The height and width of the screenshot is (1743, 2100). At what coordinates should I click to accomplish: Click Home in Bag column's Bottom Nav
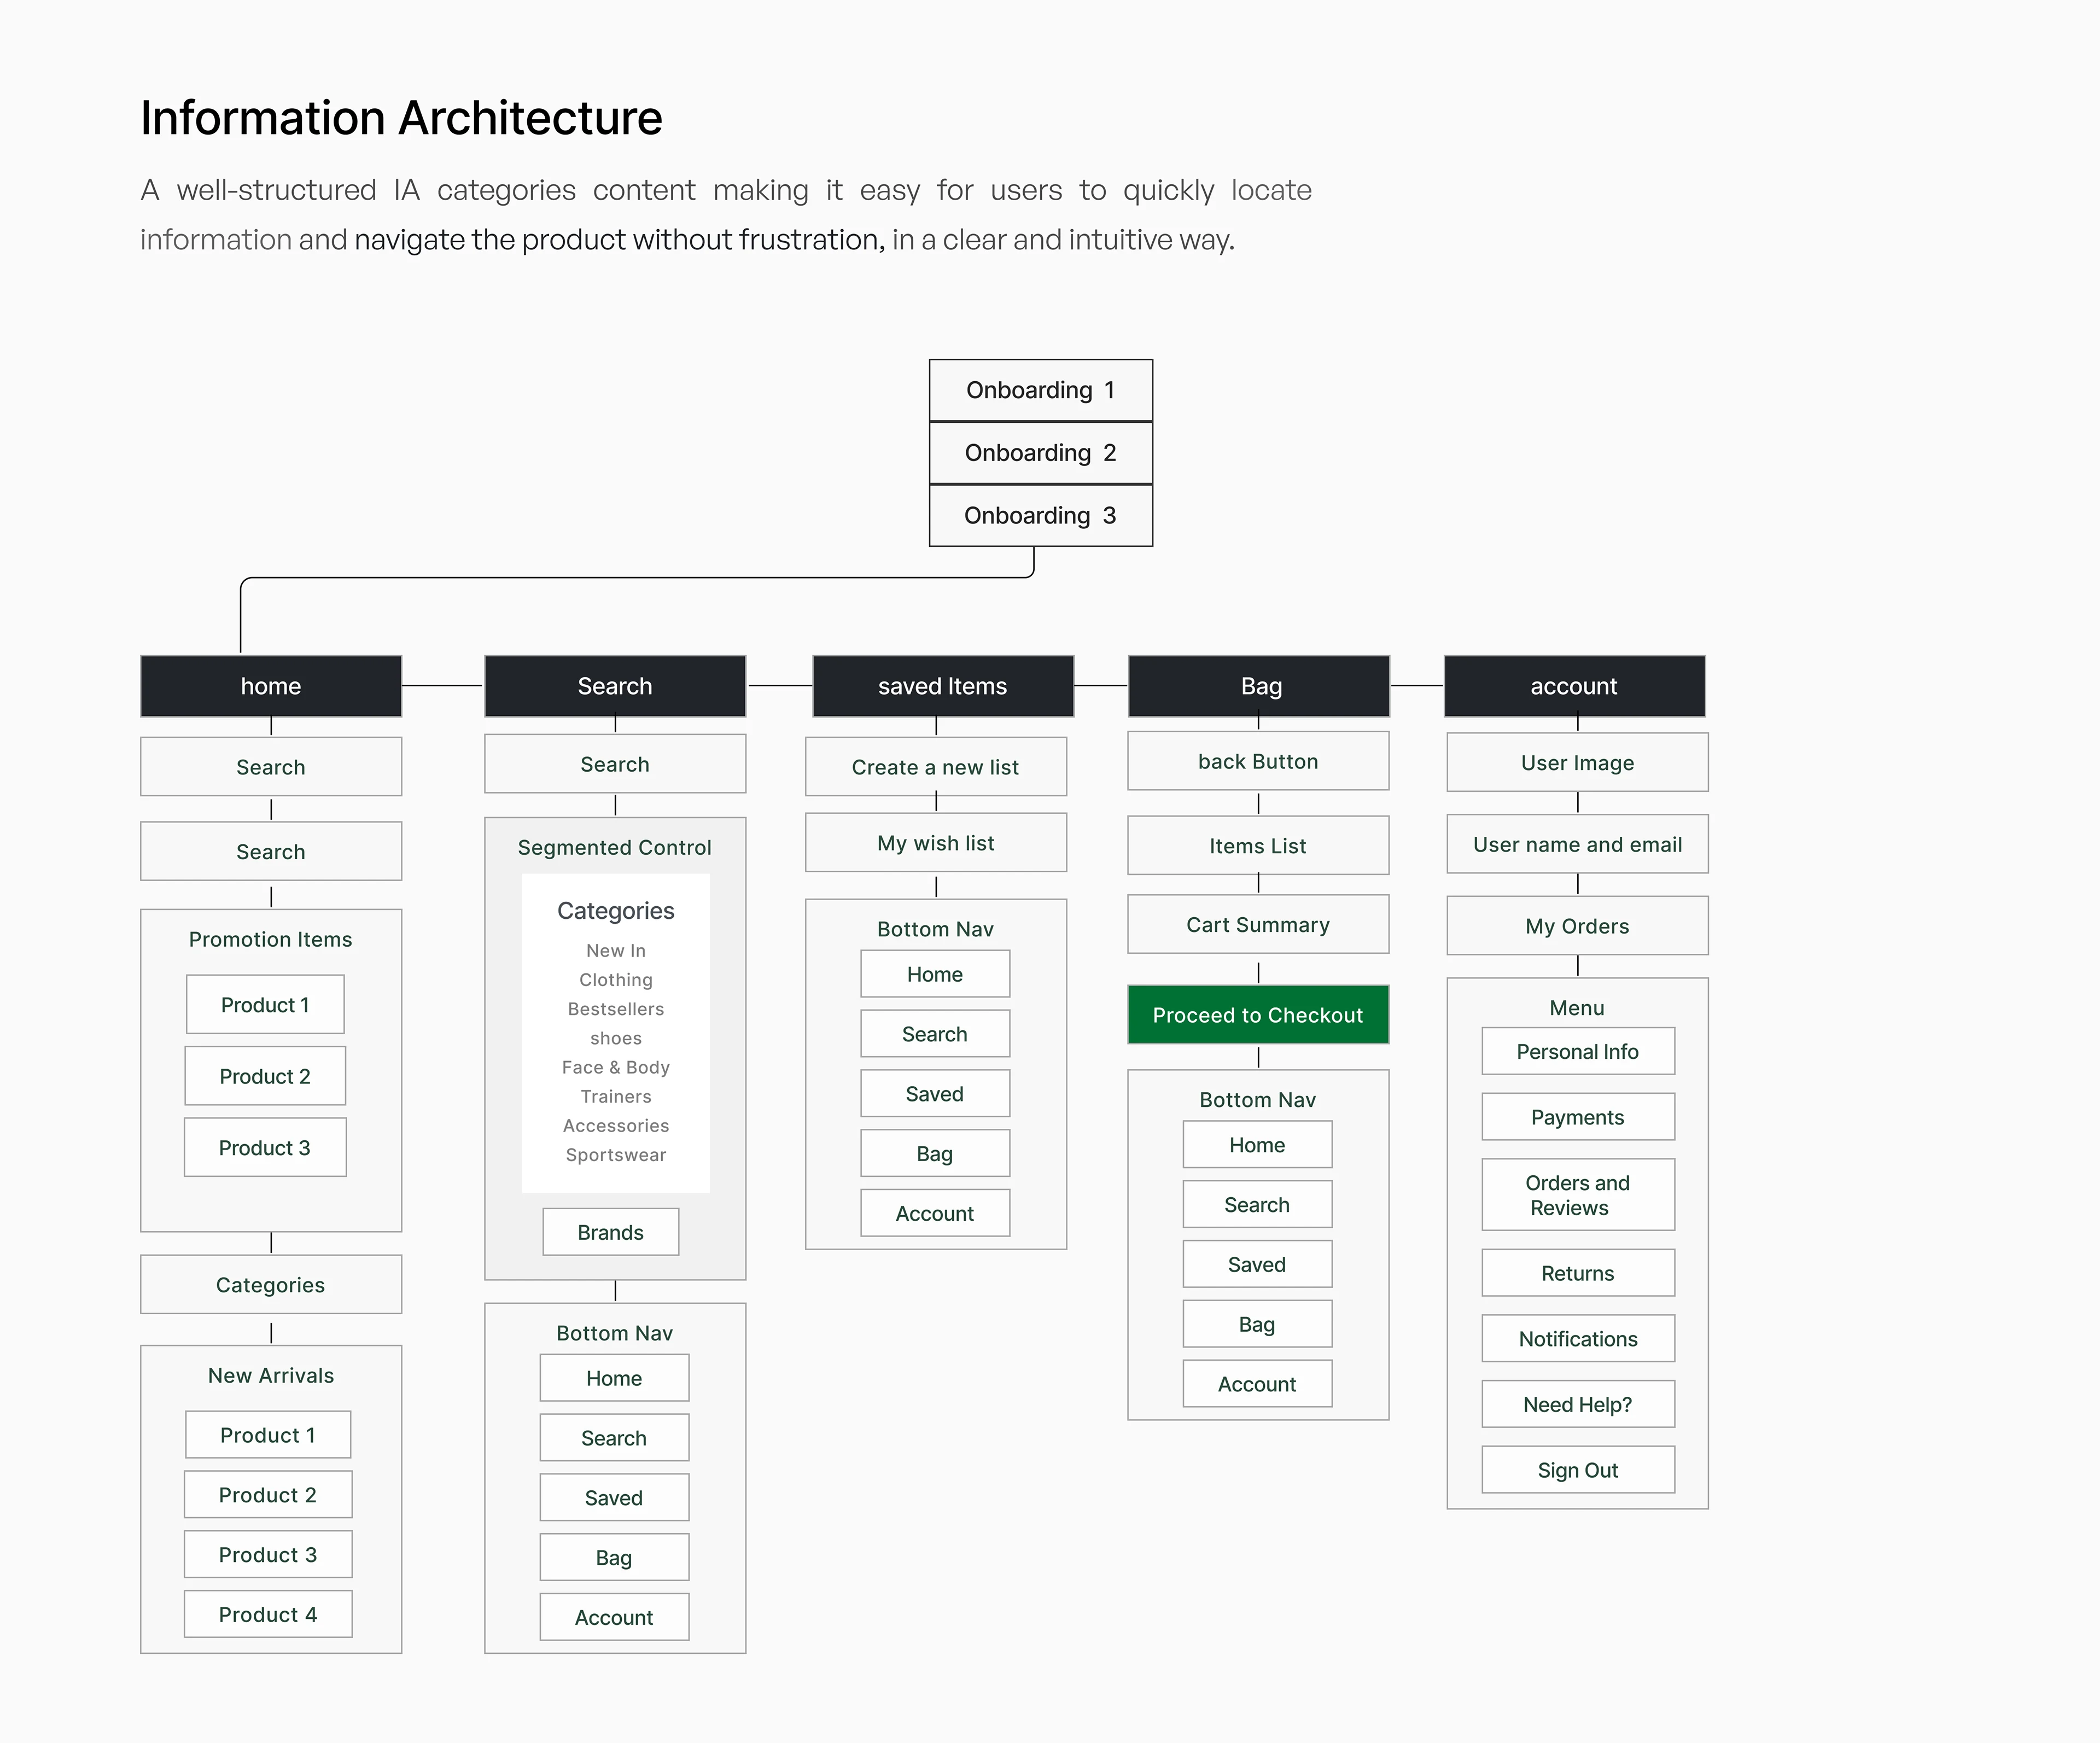click(1257, 1145)
